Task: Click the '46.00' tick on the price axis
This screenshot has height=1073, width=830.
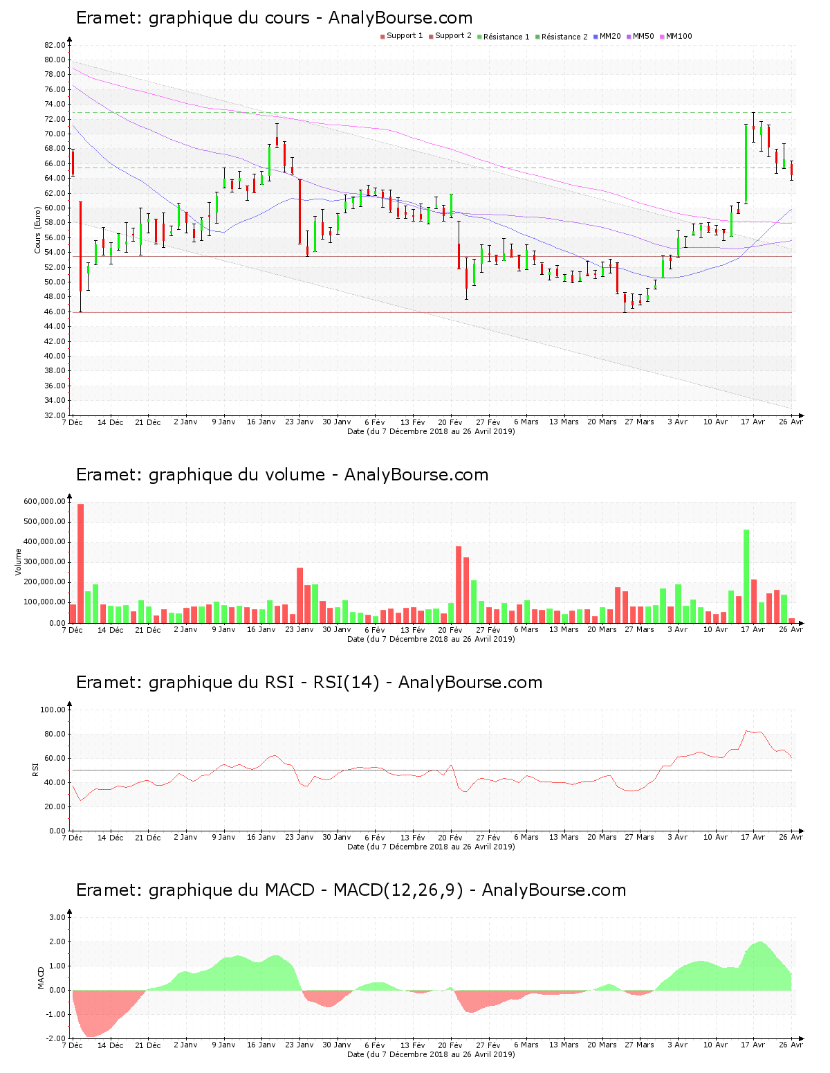Action: pyautogui.click(x=55, y=312)
